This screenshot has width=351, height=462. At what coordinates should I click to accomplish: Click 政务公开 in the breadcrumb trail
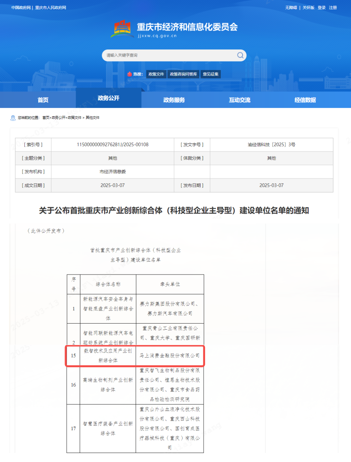pyautogui.click(x=58, y=118)
